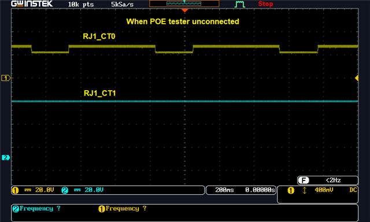Click the red Stop status indicator

coord(265,4)
